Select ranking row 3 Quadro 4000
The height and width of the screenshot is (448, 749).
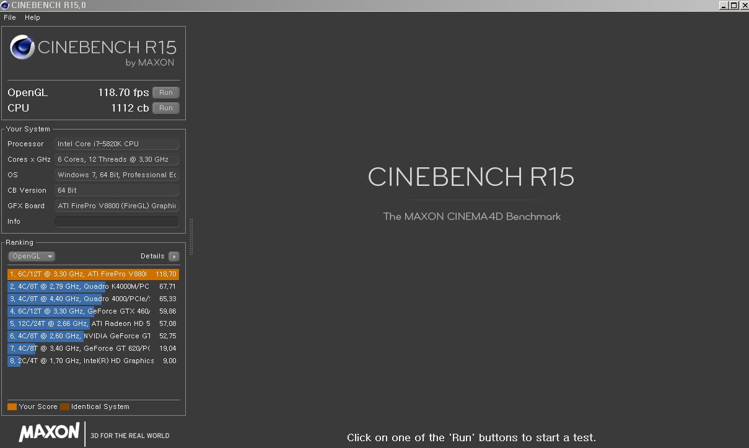[93, 299]
